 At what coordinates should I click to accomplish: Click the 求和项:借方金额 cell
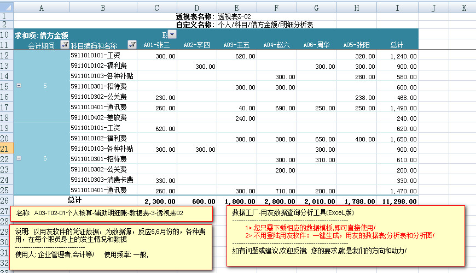point(42,35)
